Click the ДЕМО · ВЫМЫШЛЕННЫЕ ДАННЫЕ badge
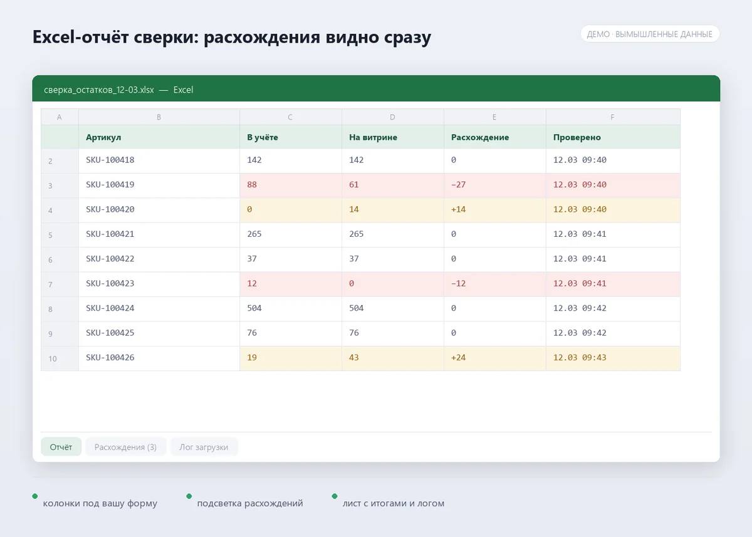The height and width of the screenshot is (537, 752). click(650, 34)
